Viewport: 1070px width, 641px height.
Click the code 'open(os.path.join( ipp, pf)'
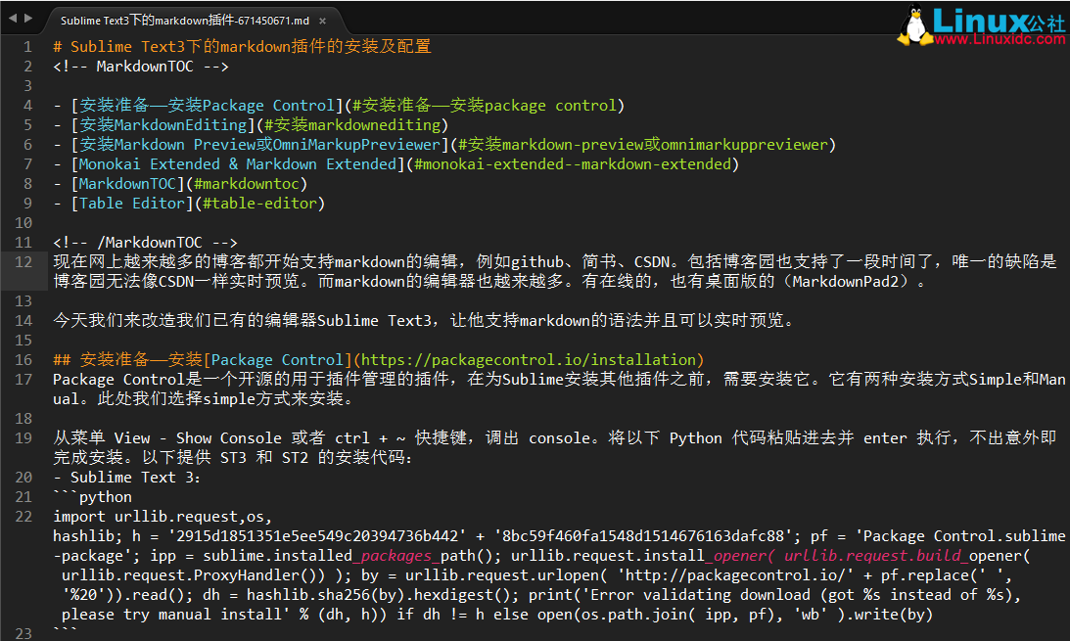657,615
